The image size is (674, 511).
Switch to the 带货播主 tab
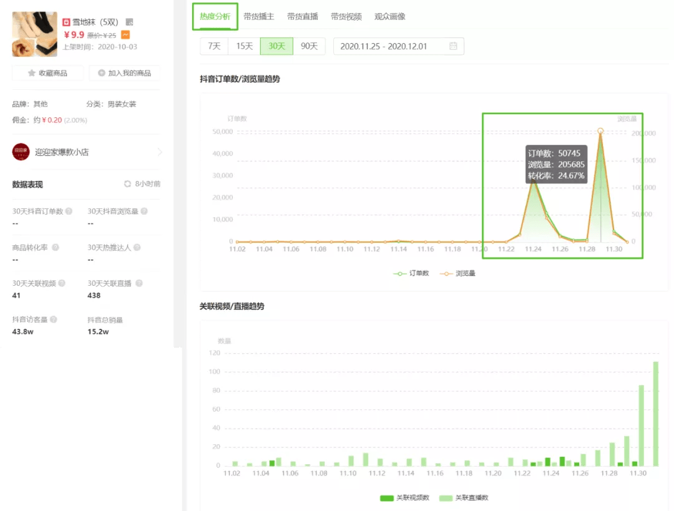click(x=259, y=17)
